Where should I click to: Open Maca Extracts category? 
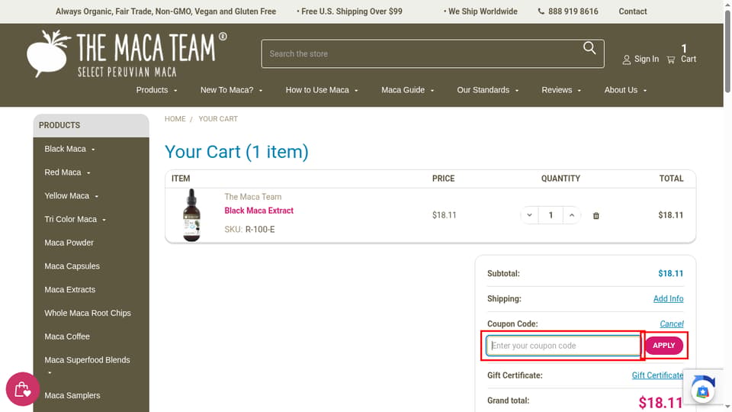tap(69, 289)
